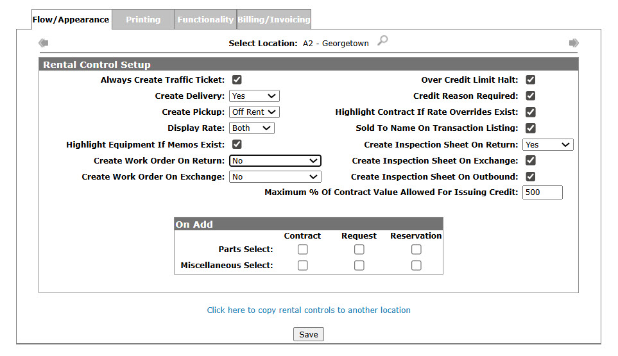Click the next location right arrow
618x356 pixels.
(574, 43)
